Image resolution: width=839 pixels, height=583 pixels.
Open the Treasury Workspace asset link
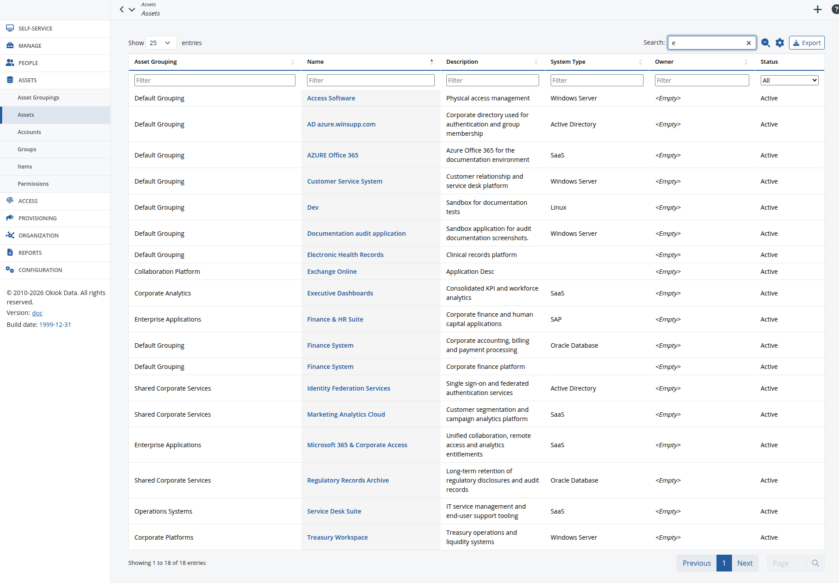pyautogui.click(x=337, y=537)
